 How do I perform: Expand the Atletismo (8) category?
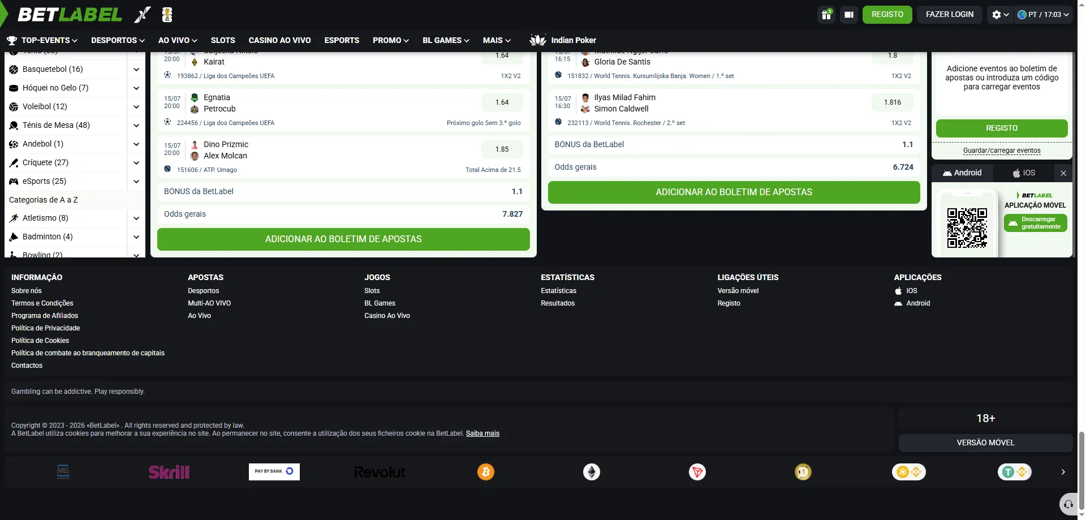coord(136,218)
